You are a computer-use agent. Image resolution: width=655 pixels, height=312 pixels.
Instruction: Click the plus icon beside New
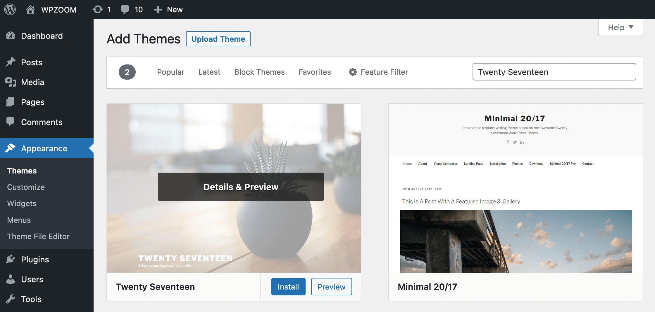[x=158, y=10]
